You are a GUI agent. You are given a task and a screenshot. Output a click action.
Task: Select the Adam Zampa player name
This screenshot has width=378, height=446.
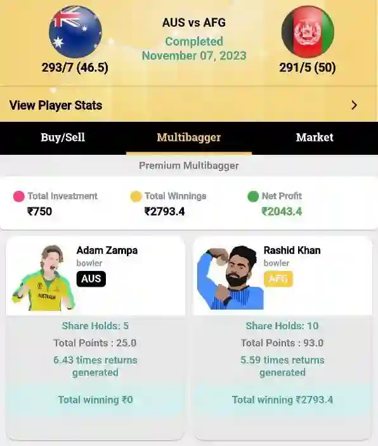click(107, 251)
